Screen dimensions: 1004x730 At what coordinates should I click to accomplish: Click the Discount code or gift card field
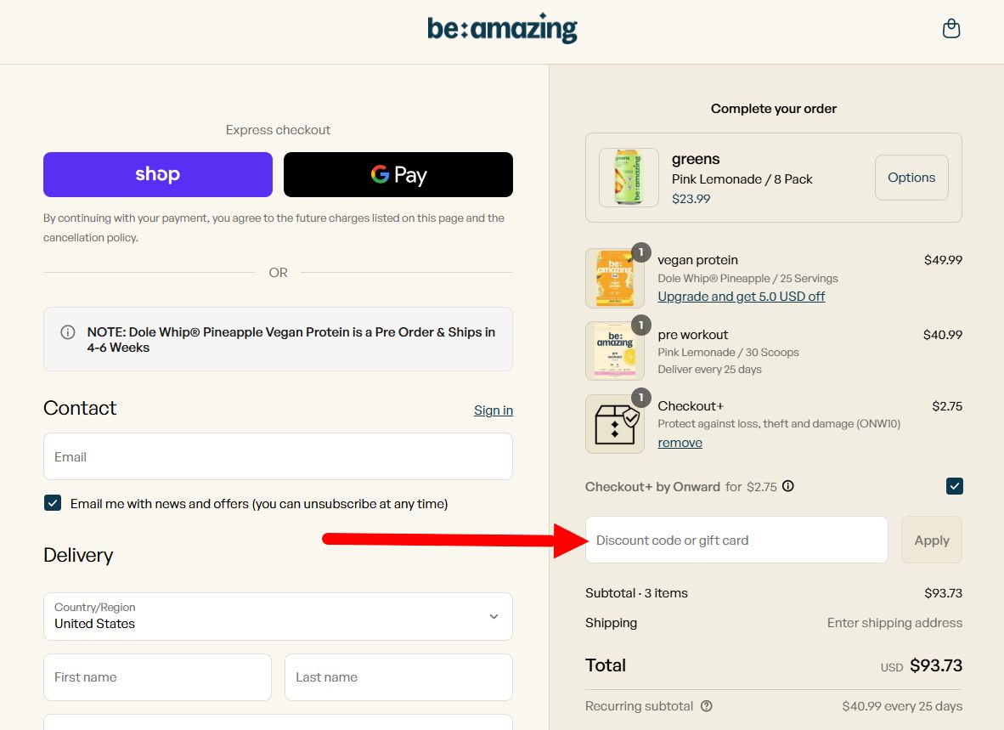pos(736,540)
